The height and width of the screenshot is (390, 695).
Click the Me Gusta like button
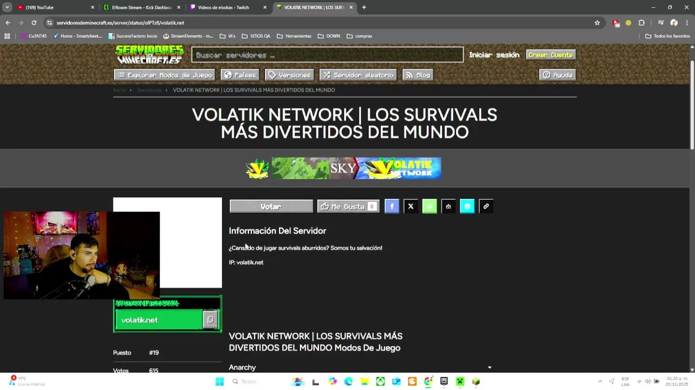348,206
